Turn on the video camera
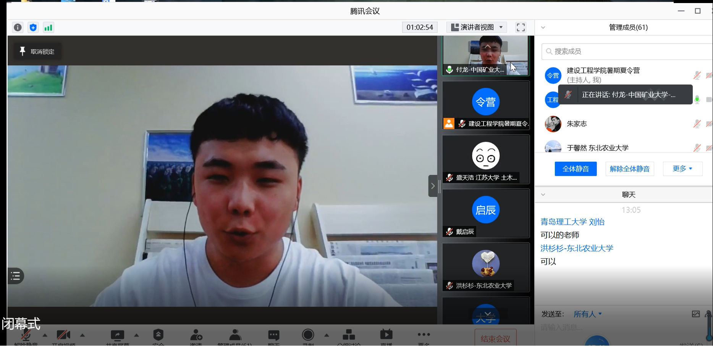The width and height of the screenshot is (713, 346). [x=63, y=335]
